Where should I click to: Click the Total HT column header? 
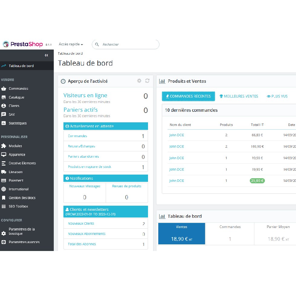coord(257,125)
